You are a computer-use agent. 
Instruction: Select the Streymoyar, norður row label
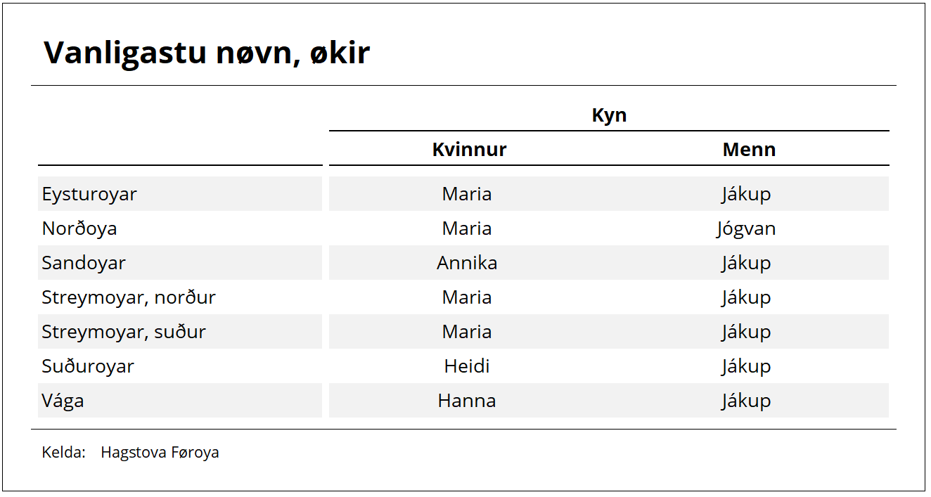pyautogui.click(x=129, y=297)
